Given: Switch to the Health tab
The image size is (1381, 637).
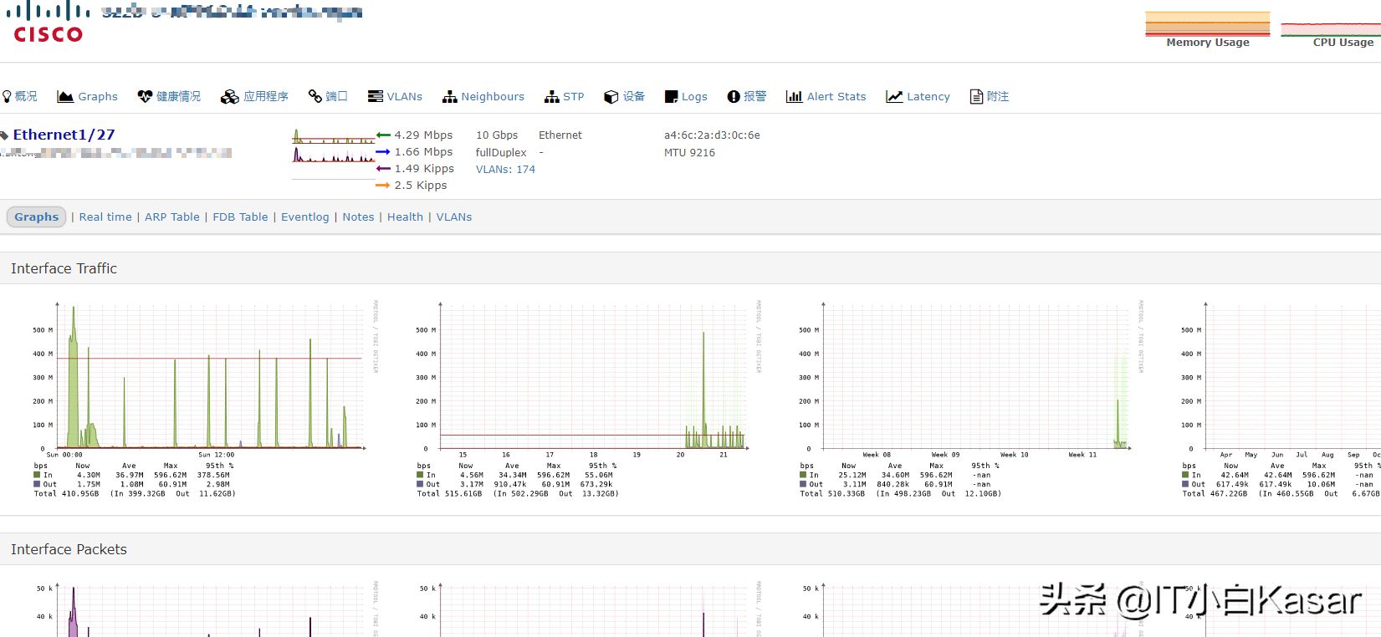Looking at the screenshot, I should point(405,217).
